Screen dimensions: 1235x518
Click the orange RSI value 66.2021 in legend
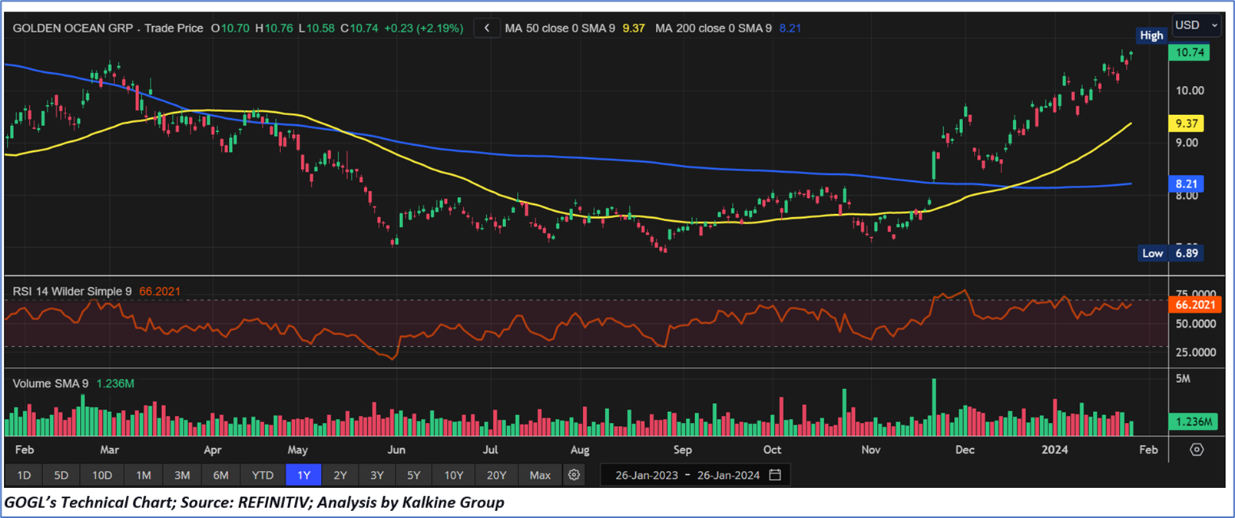pos(160,292)
